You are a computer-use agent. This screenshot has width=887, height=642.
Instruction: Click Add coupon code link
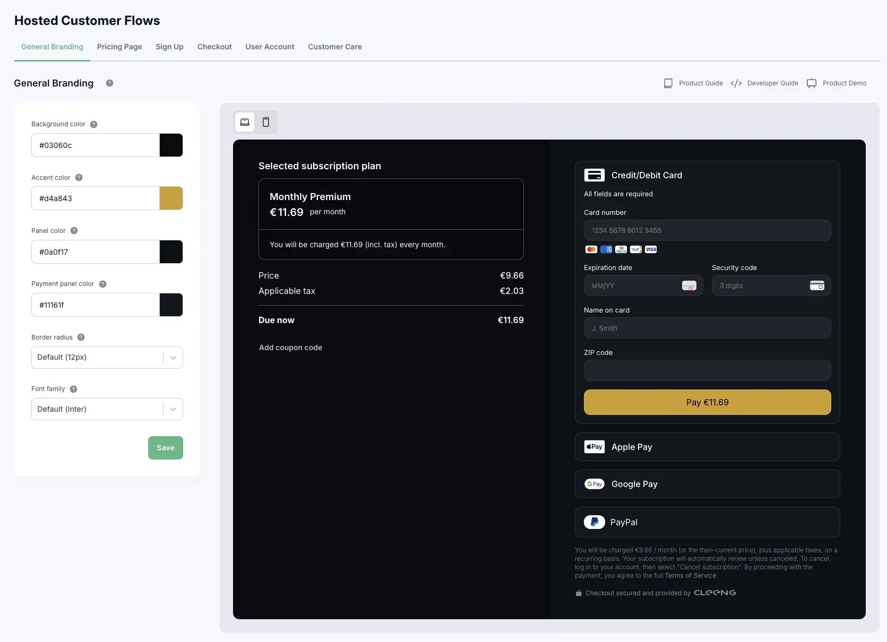click(290, 348)
